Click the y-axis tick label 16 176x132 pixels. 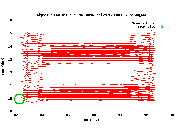(x=10, y=20)
